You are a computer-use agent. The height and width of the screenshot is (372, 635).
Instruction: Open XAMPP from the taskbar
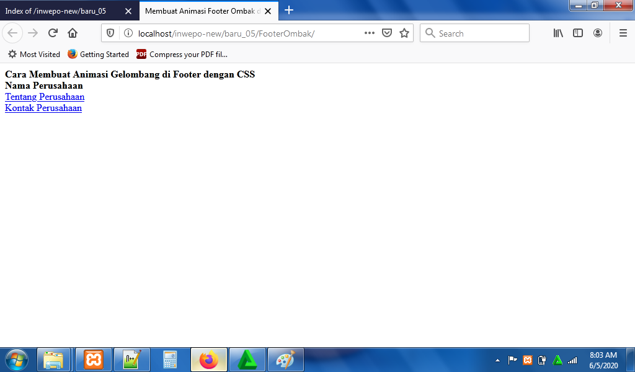click(94, 360)
